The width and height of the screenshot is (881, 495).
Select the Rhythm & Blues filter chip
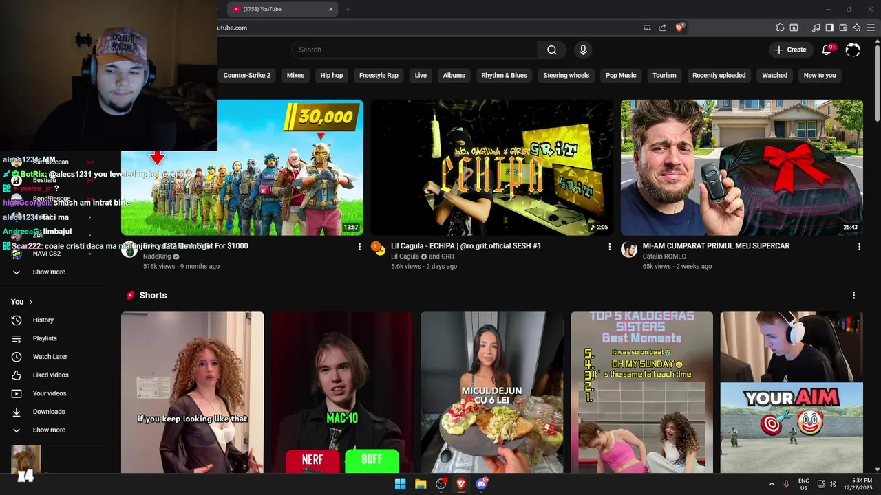pyautogui.click(x=504, y=75)
